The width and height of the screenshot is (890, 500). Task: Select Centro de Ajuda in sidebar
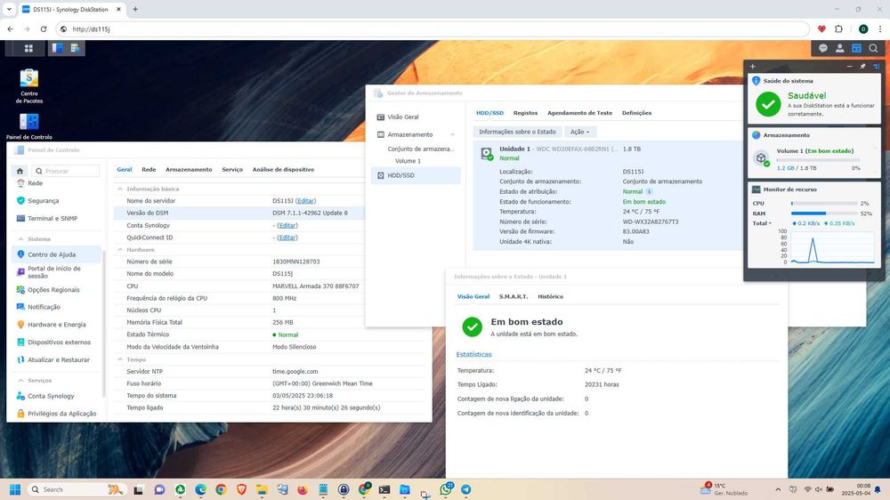point(56,254)
